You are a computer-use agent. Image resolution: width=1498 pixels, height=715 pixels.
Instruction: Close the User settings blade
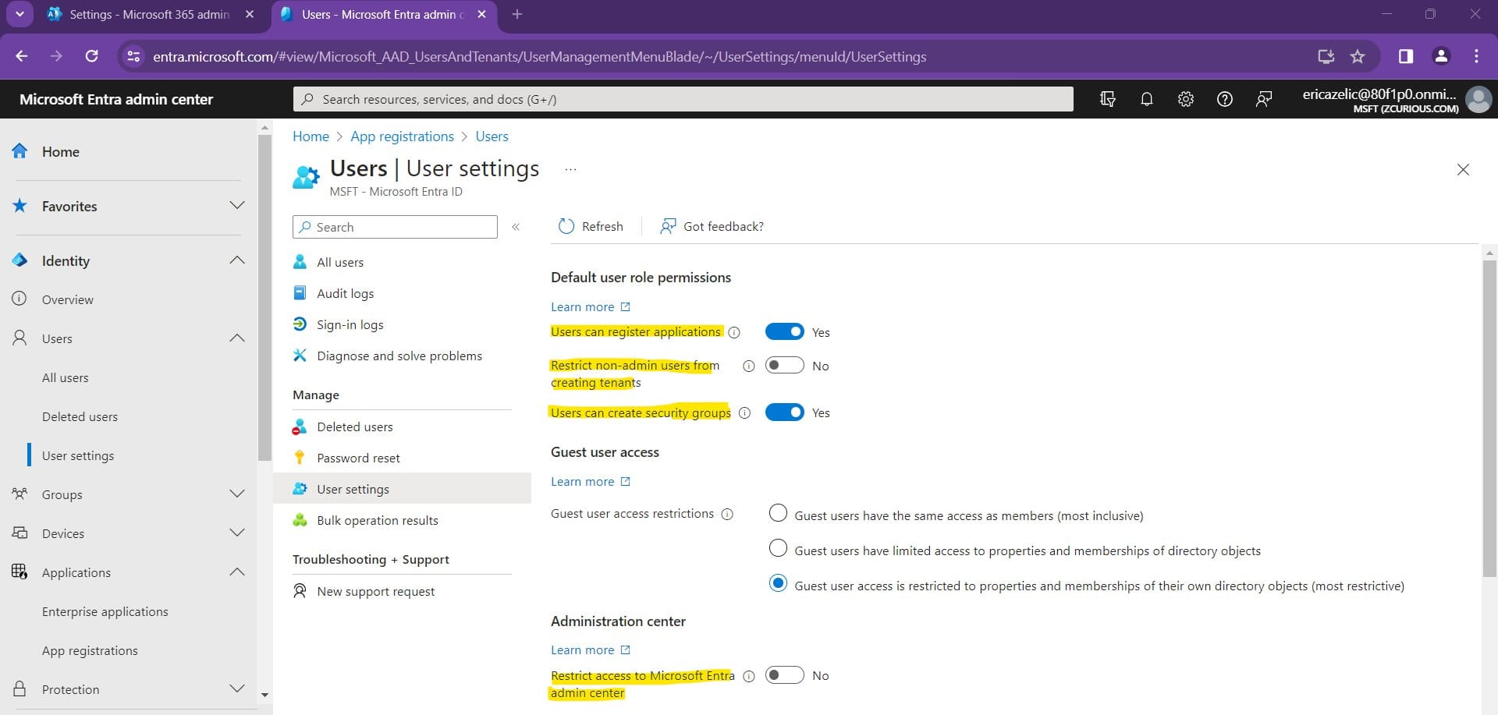[1463, 170]
